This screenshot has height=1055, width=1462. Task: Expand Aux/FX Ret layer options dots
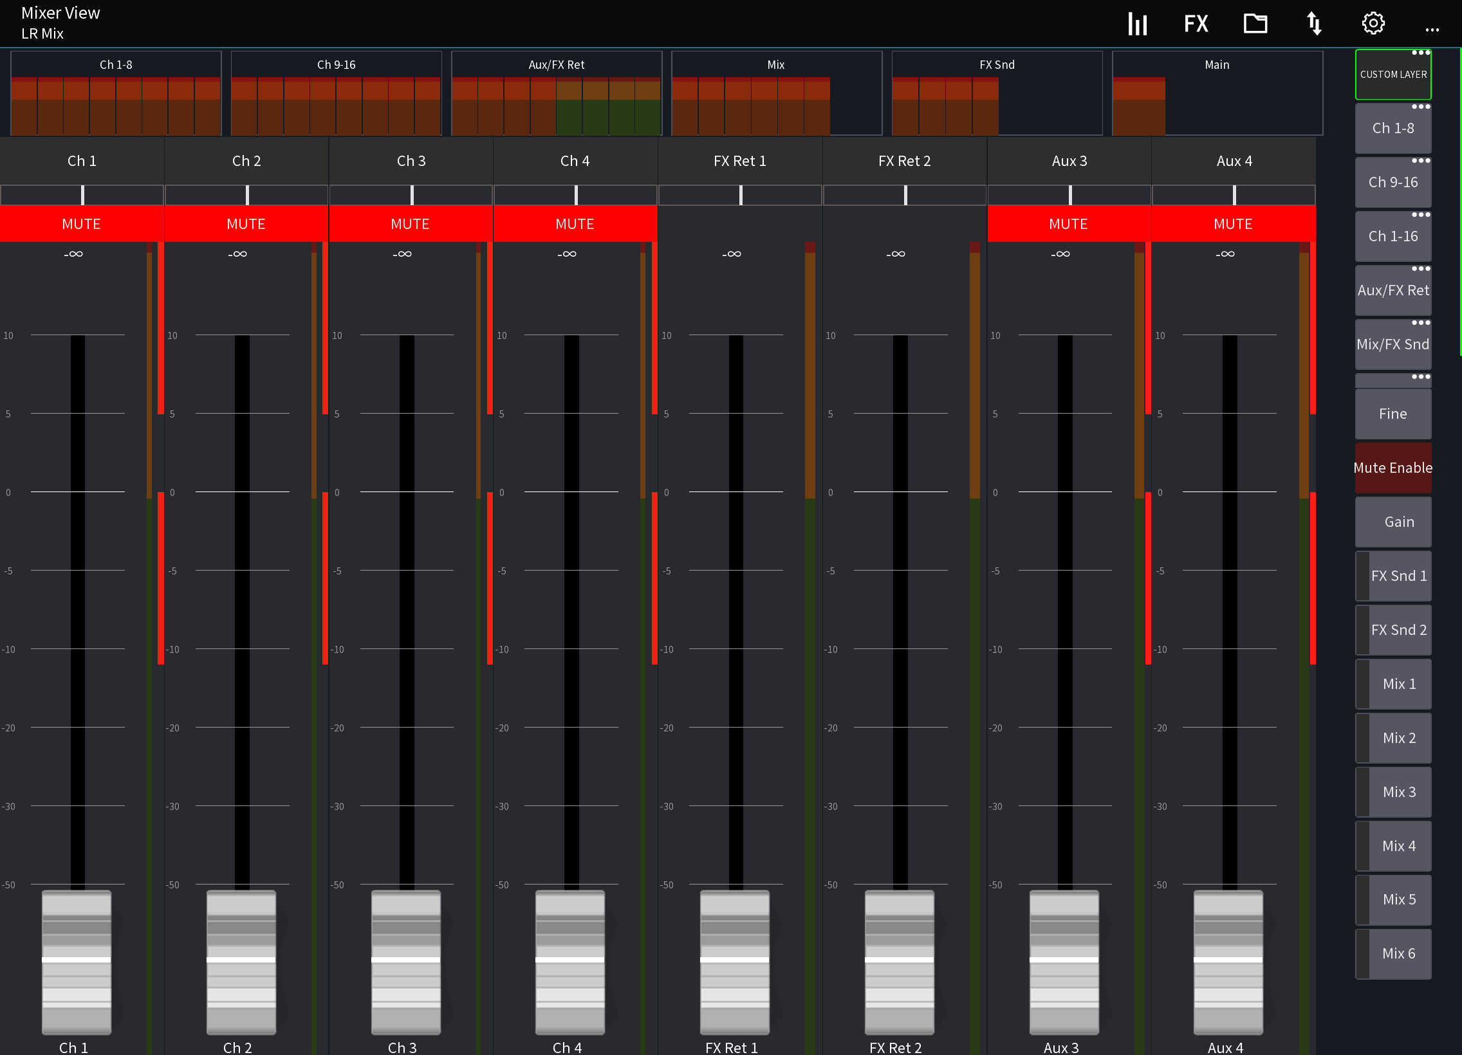pyautogui.click(x=1421, y=269)
